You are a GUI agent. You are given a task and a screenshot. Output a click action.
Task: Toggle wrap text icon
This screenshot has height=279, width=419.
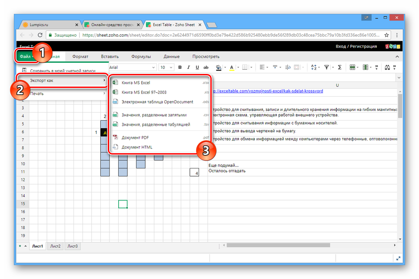(x=288, y=67)
